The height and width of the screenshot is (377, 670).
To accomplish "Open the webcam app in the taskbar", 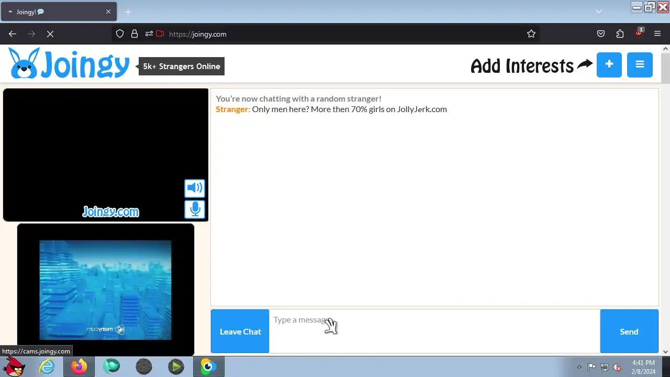I will [x=208, y=367].
